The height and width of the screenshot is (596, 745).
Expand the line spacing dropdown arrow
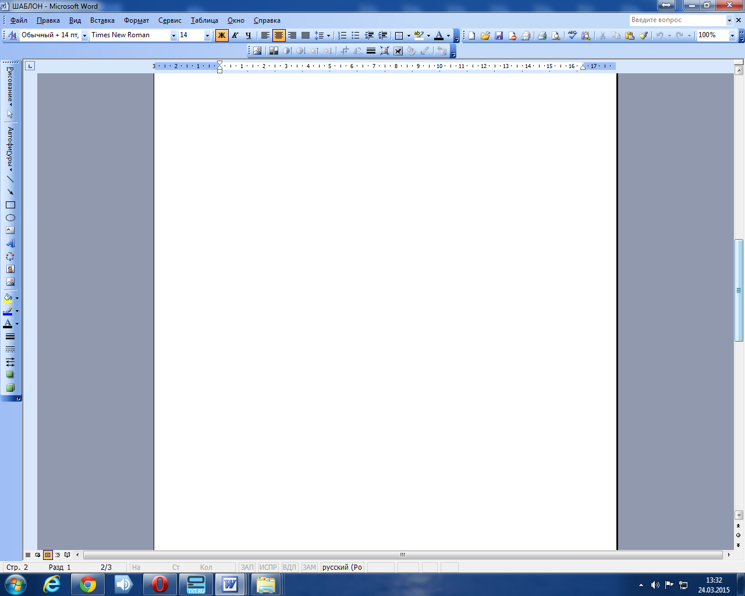(328, 36)
